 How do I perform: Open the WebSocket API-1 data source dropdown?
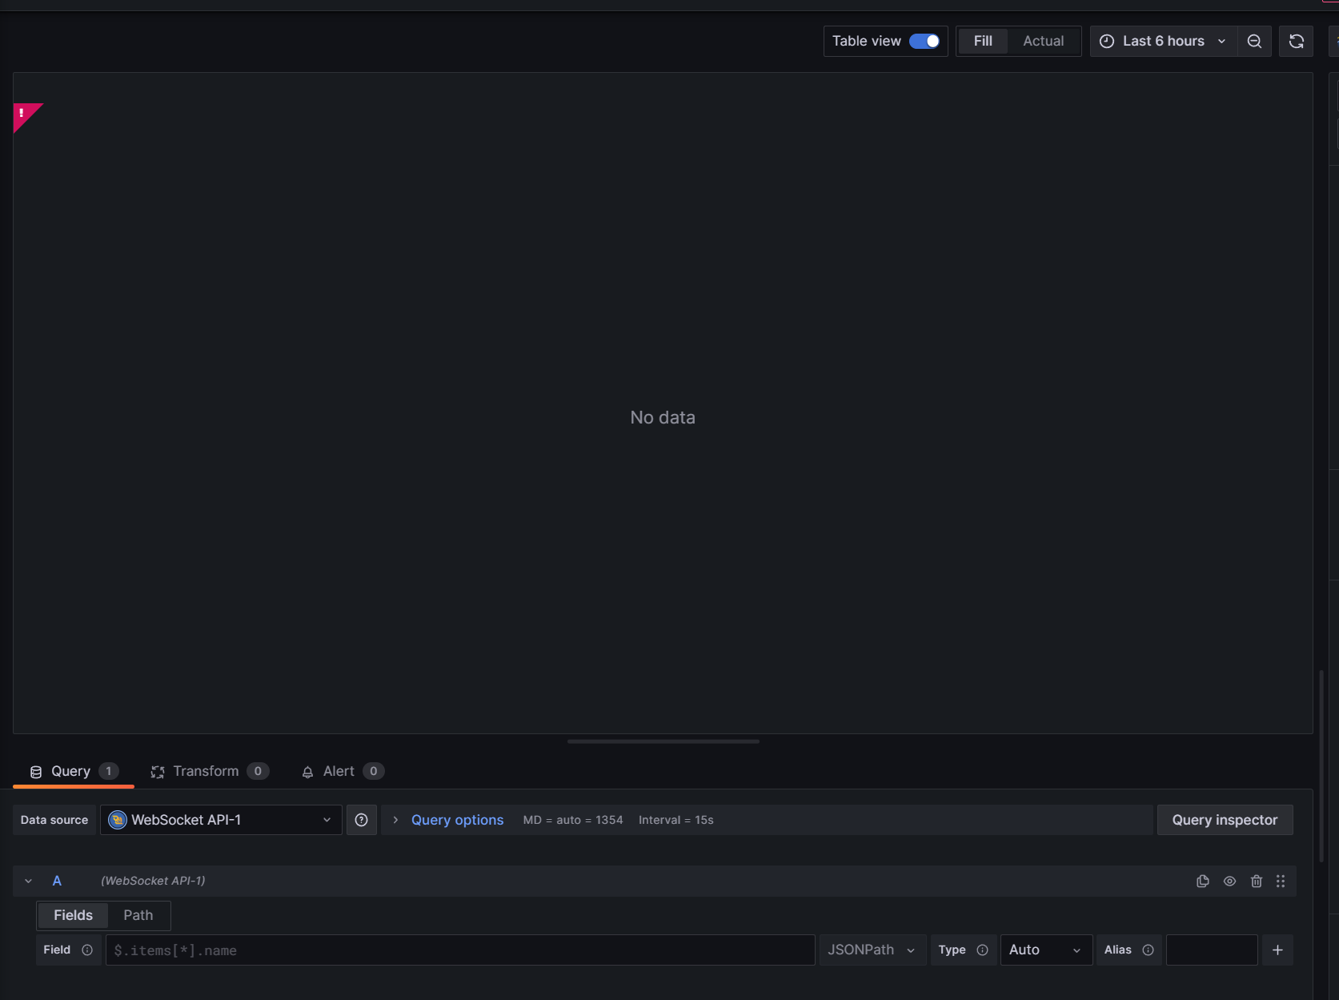tap(221, 820)
